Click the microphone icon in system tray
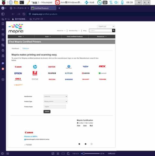The height and width of the screenshot is (156, 155). [122, 2]
